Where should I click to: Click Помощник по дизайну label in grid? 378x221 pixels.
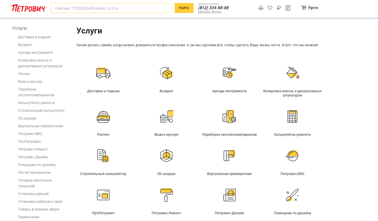(292, 213)
